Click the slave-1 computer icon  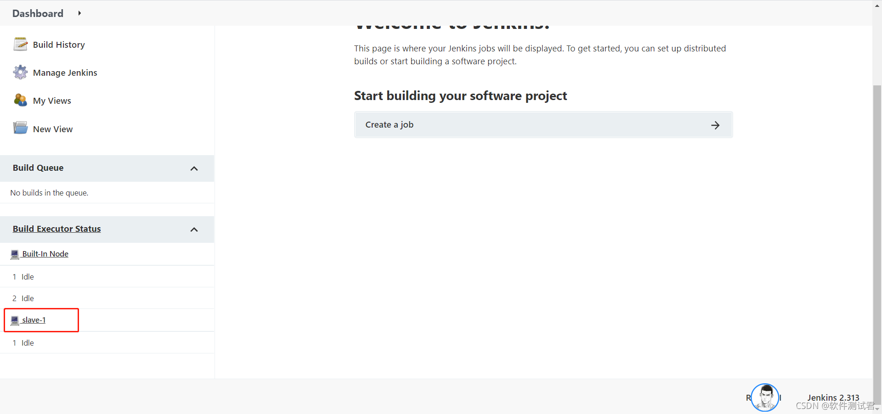[15, 320]
